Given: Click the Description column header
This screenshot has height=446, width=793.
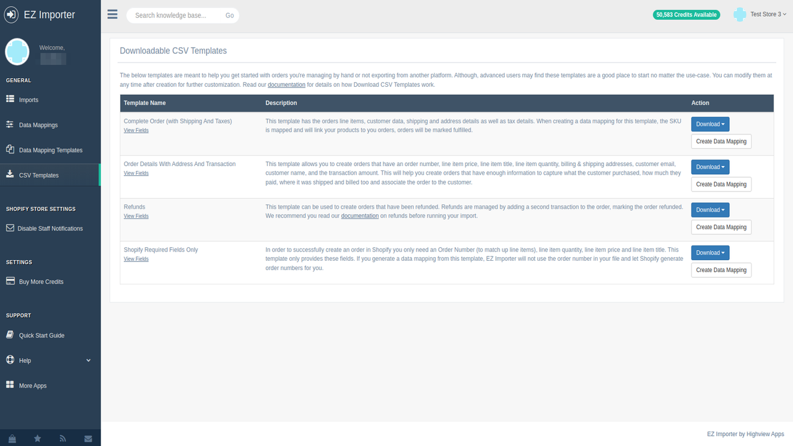Looking at the screenshot, I should tap(281, 103).
